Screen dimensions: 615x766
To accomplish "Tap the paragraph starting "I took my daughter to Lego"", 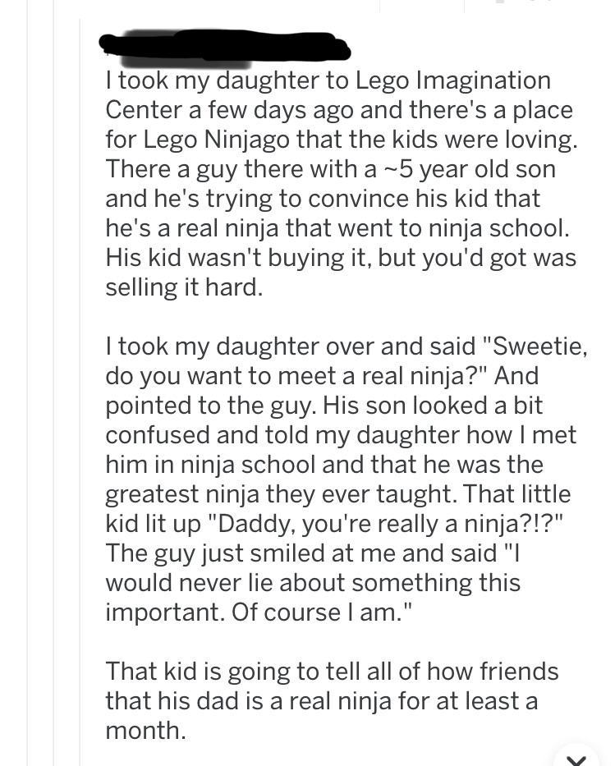I will tap(342, 183).
